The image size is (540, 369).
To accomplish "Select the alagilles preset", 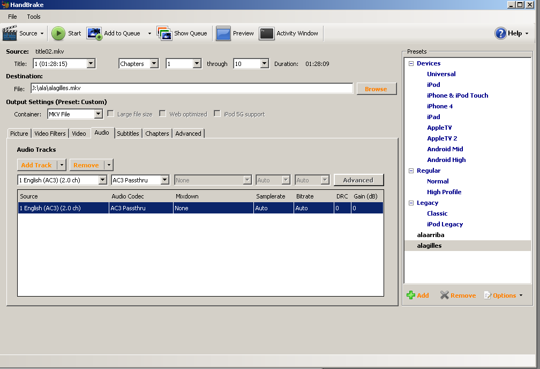I will coord(429,246).
